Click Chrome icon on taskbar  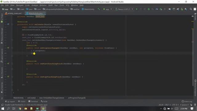[20, 109]
